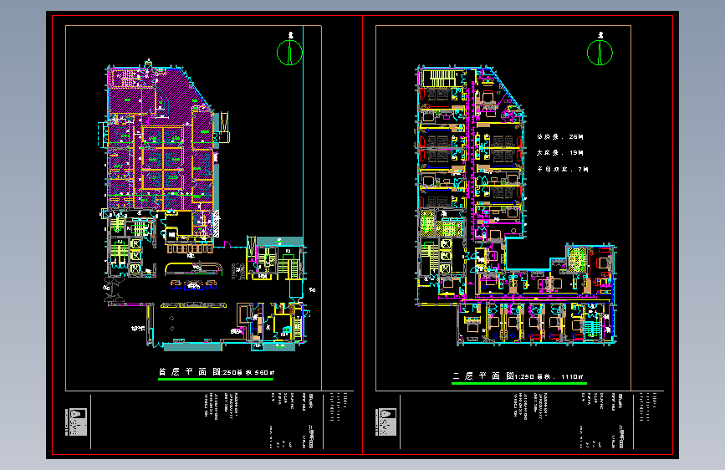Select the title block logo on the left sheet
The image size is (725, 470).
[76, 421]
